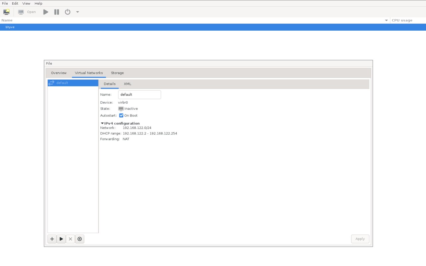Click the Name column sort arrow
This screenshot has width=426, height=266.
click(x=386, y=20)
